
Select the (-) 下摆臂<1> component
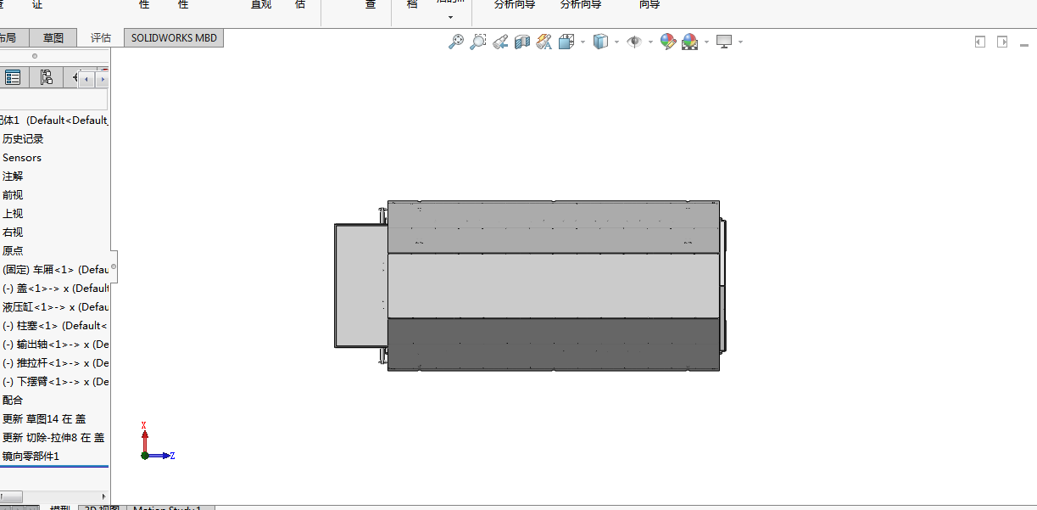point(54,381)
